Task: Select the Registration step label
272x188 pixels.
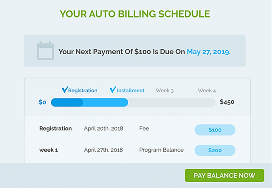Action: click(x=83, y=91)
